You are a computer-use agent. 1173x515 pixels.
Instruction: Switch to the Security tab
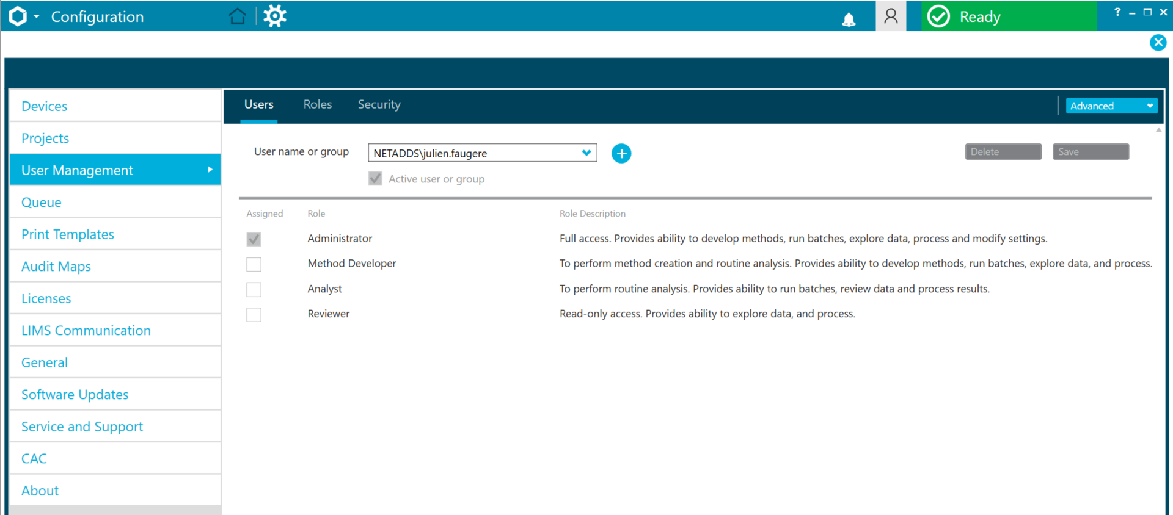[x=379, y=104]
